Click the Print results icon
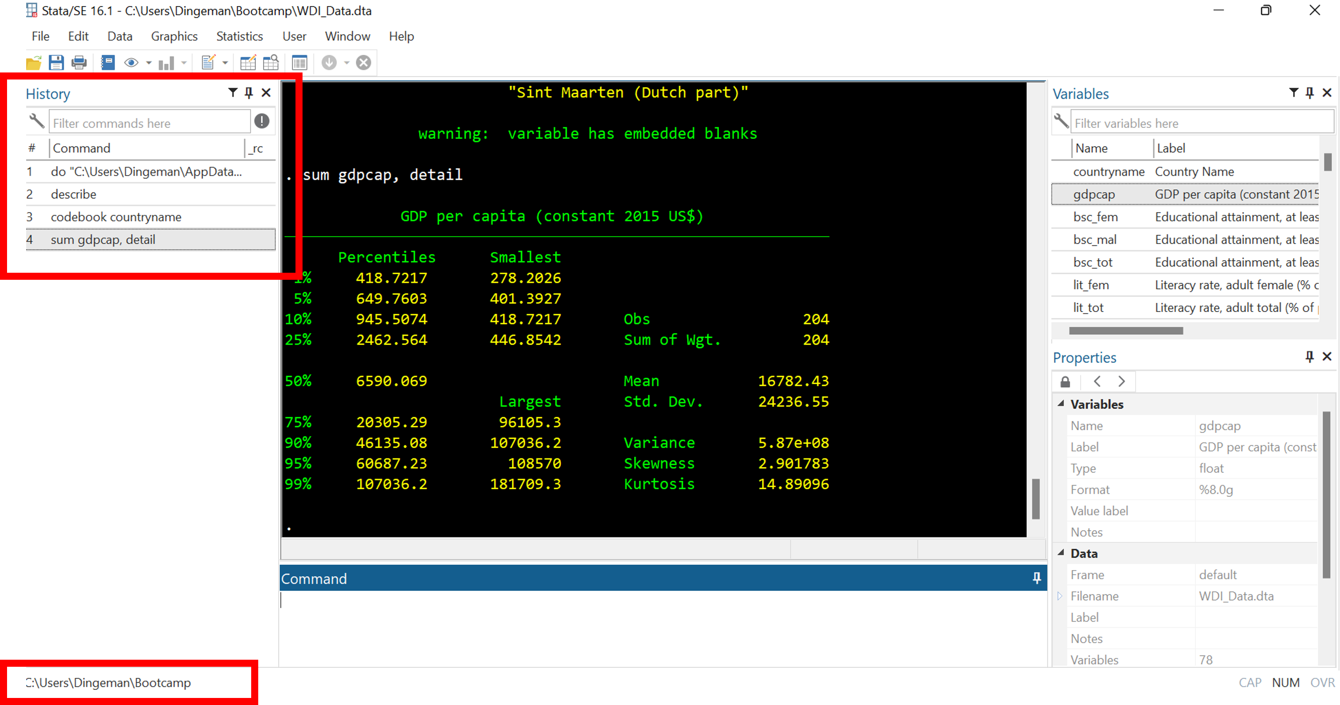The image size is (1340, 705). (x=79, y=63)
